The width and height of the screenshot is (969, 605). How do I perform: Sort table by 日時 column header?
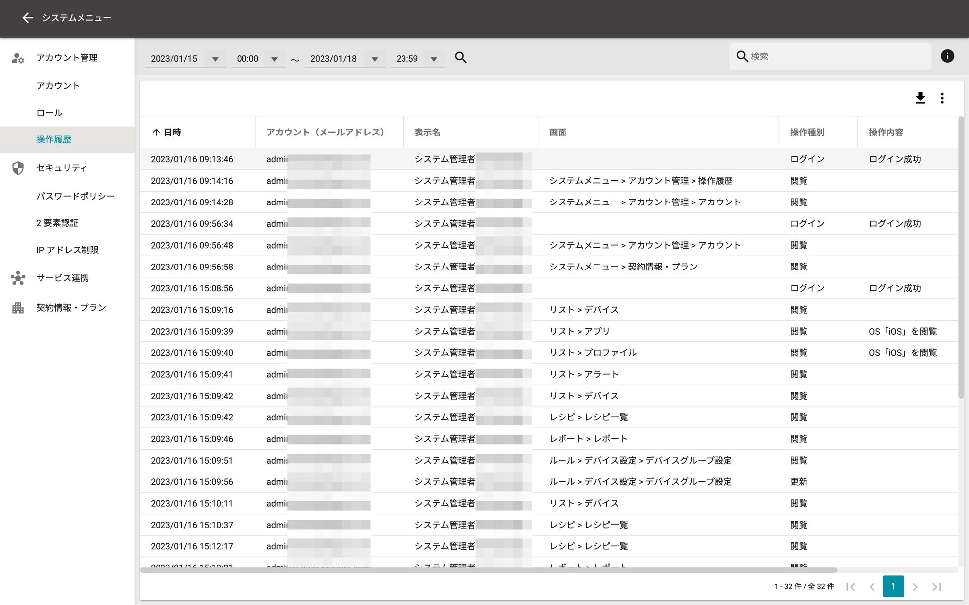pyautogui.click(x=172, y=132)
